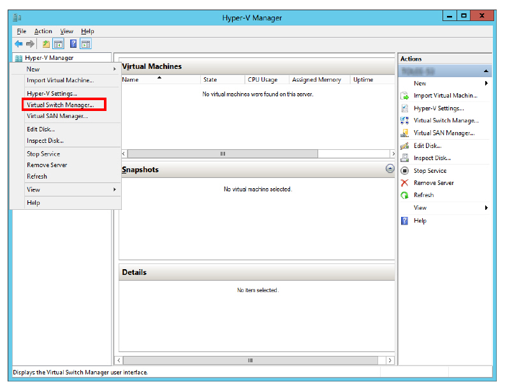Open the View menu in menu bar
This screenshot has width=505, height=391.
pos(67,31)
